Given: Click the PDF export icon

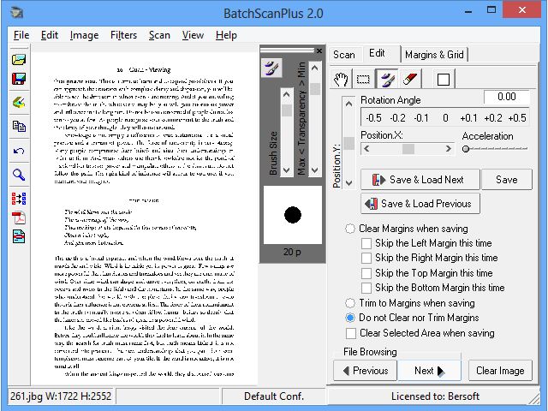Looking at the screenshot, I should coord(19,217).
